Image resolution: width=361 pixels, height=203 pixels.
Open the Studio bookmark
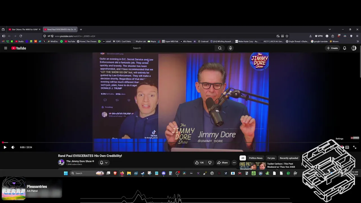click(19, 41)
